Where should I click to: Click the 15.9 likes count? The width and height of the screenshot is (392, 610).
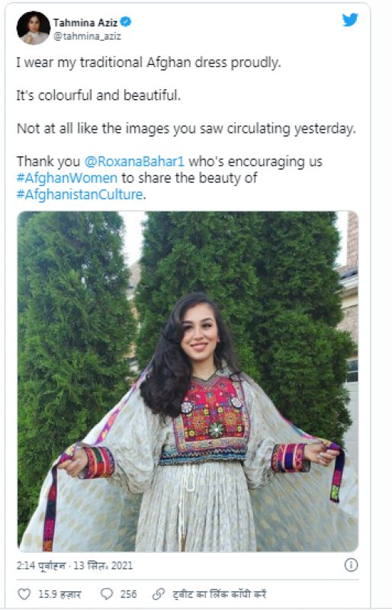(59, 594)
